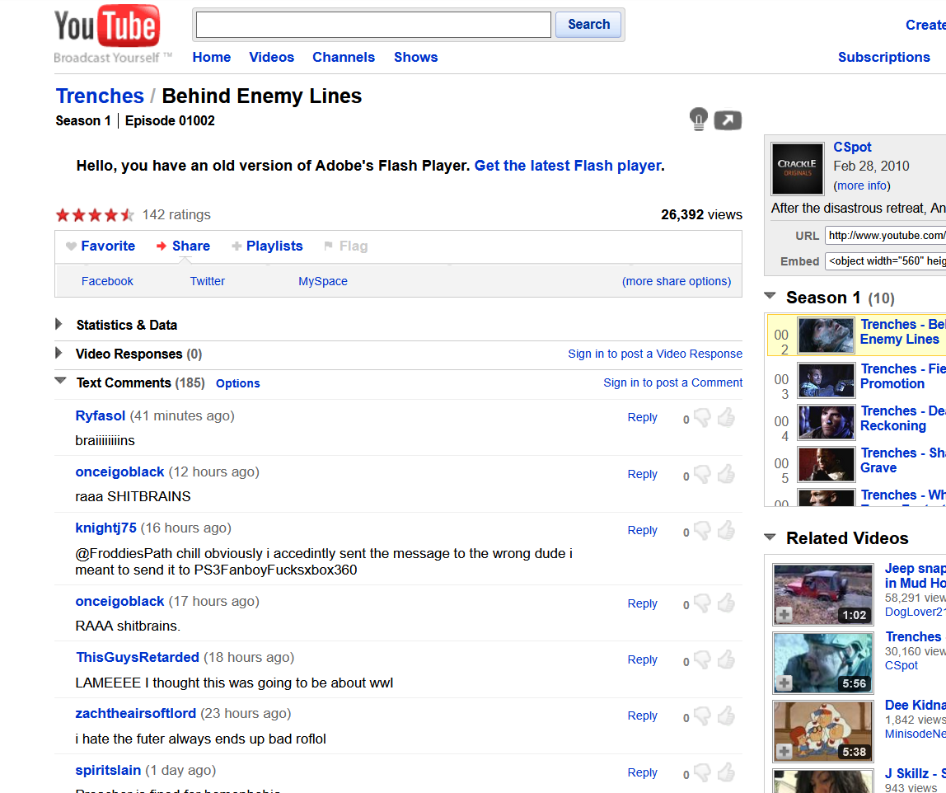The image size is (946, 793).
Task: Thumbs up onceigoblack's 12 hours ago comment
Action: click(726, 474)
